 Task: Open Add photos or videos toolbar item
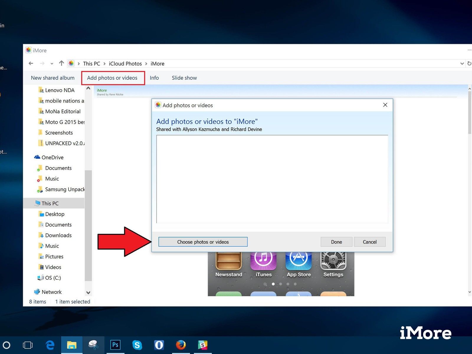point(112,78)
